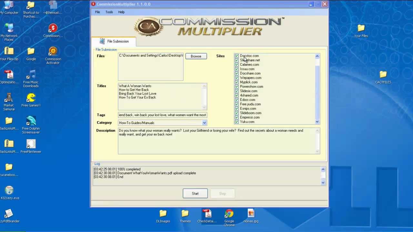The height and width of the screenshot is (232, 413).
Task: Click the Start button
Action: (195, 194)
